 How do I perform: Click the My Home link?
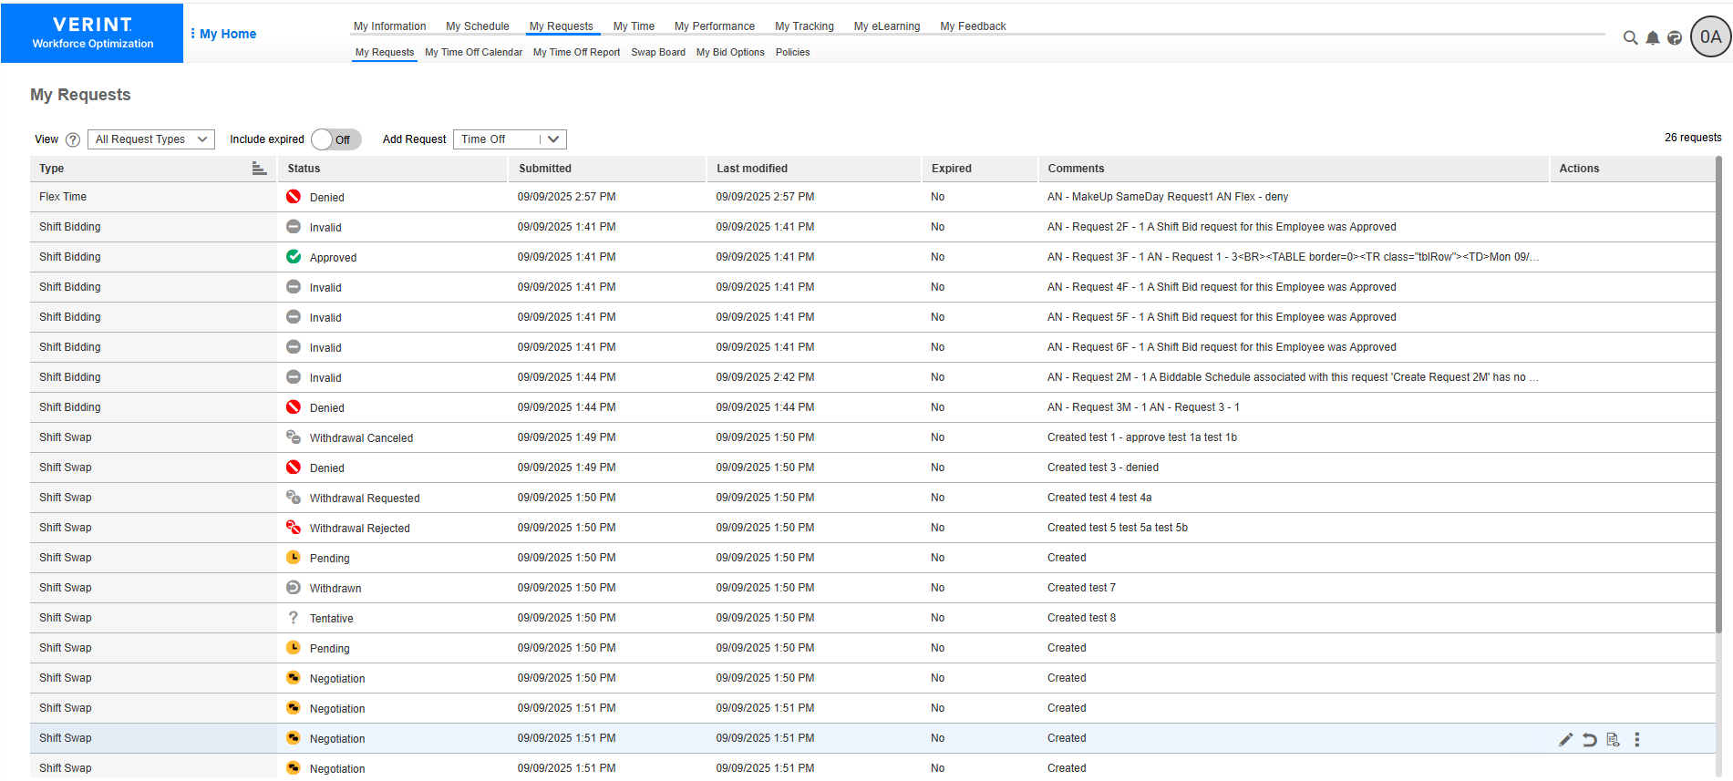[x=228, y=34]
